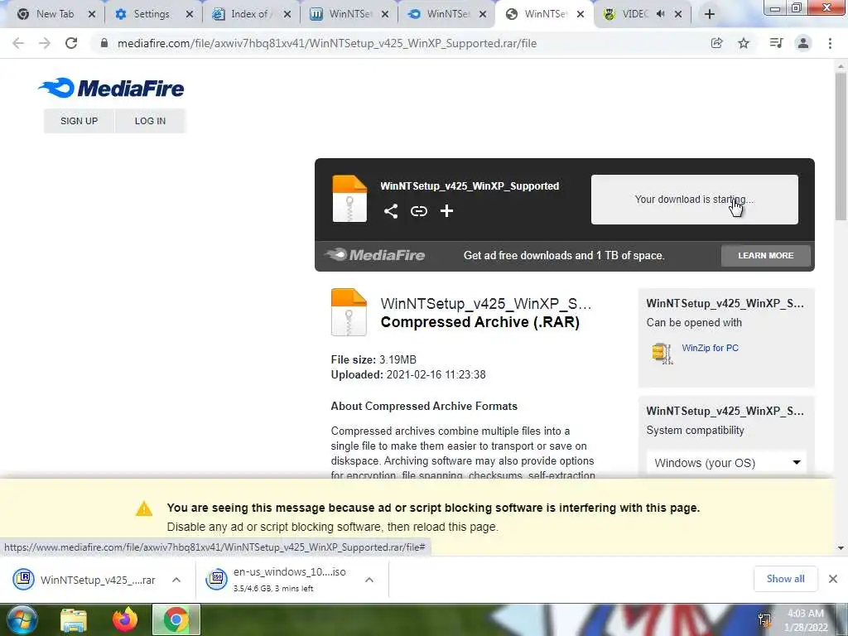Click the LOG IN button

tap(151, 121)
